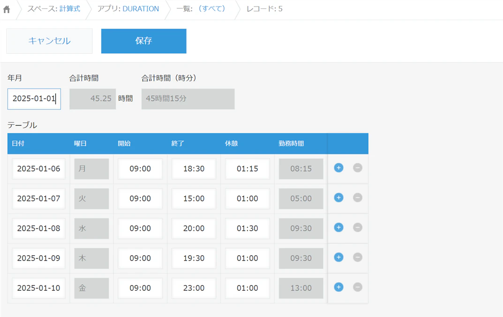Screen dimensions: 503x317
Task: Edit break time 01:30 field
Action: 248,228
